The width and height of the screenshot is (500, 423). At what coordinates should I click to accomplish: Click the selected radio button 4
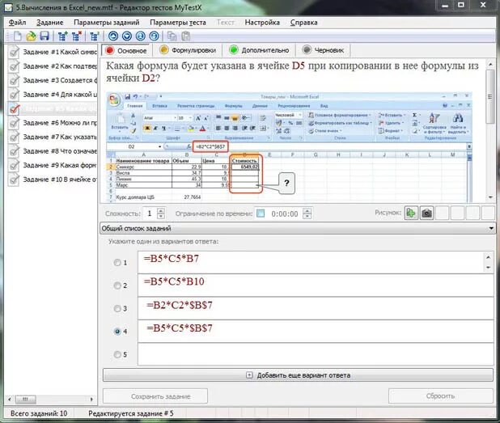[117, 332]
